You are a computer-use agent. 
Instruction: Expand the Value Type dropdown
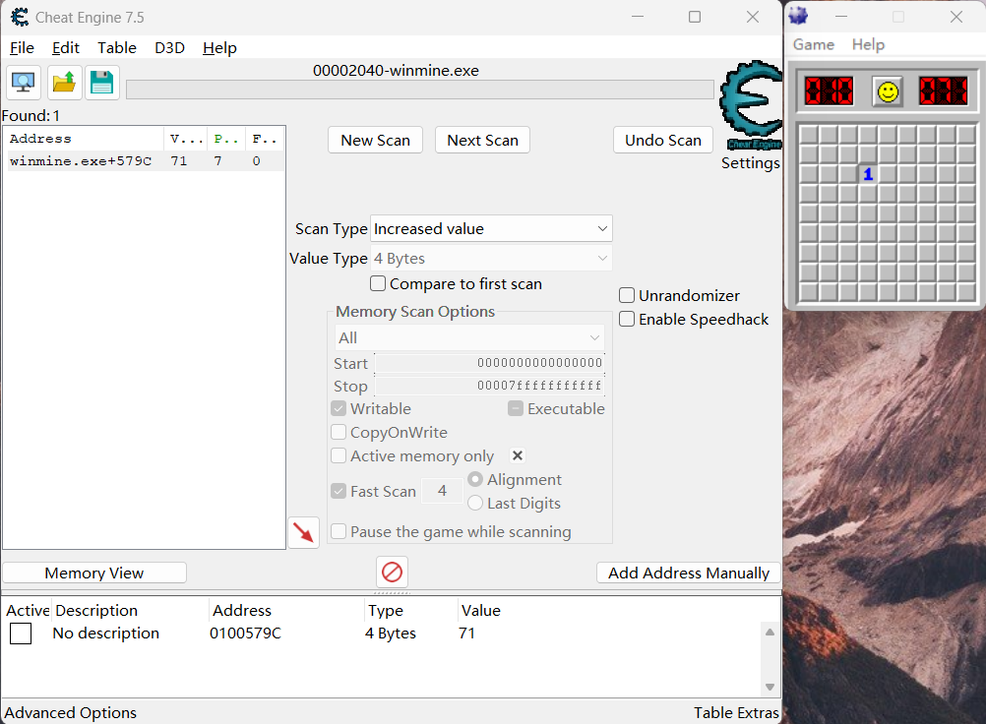[x=491, y=258]
